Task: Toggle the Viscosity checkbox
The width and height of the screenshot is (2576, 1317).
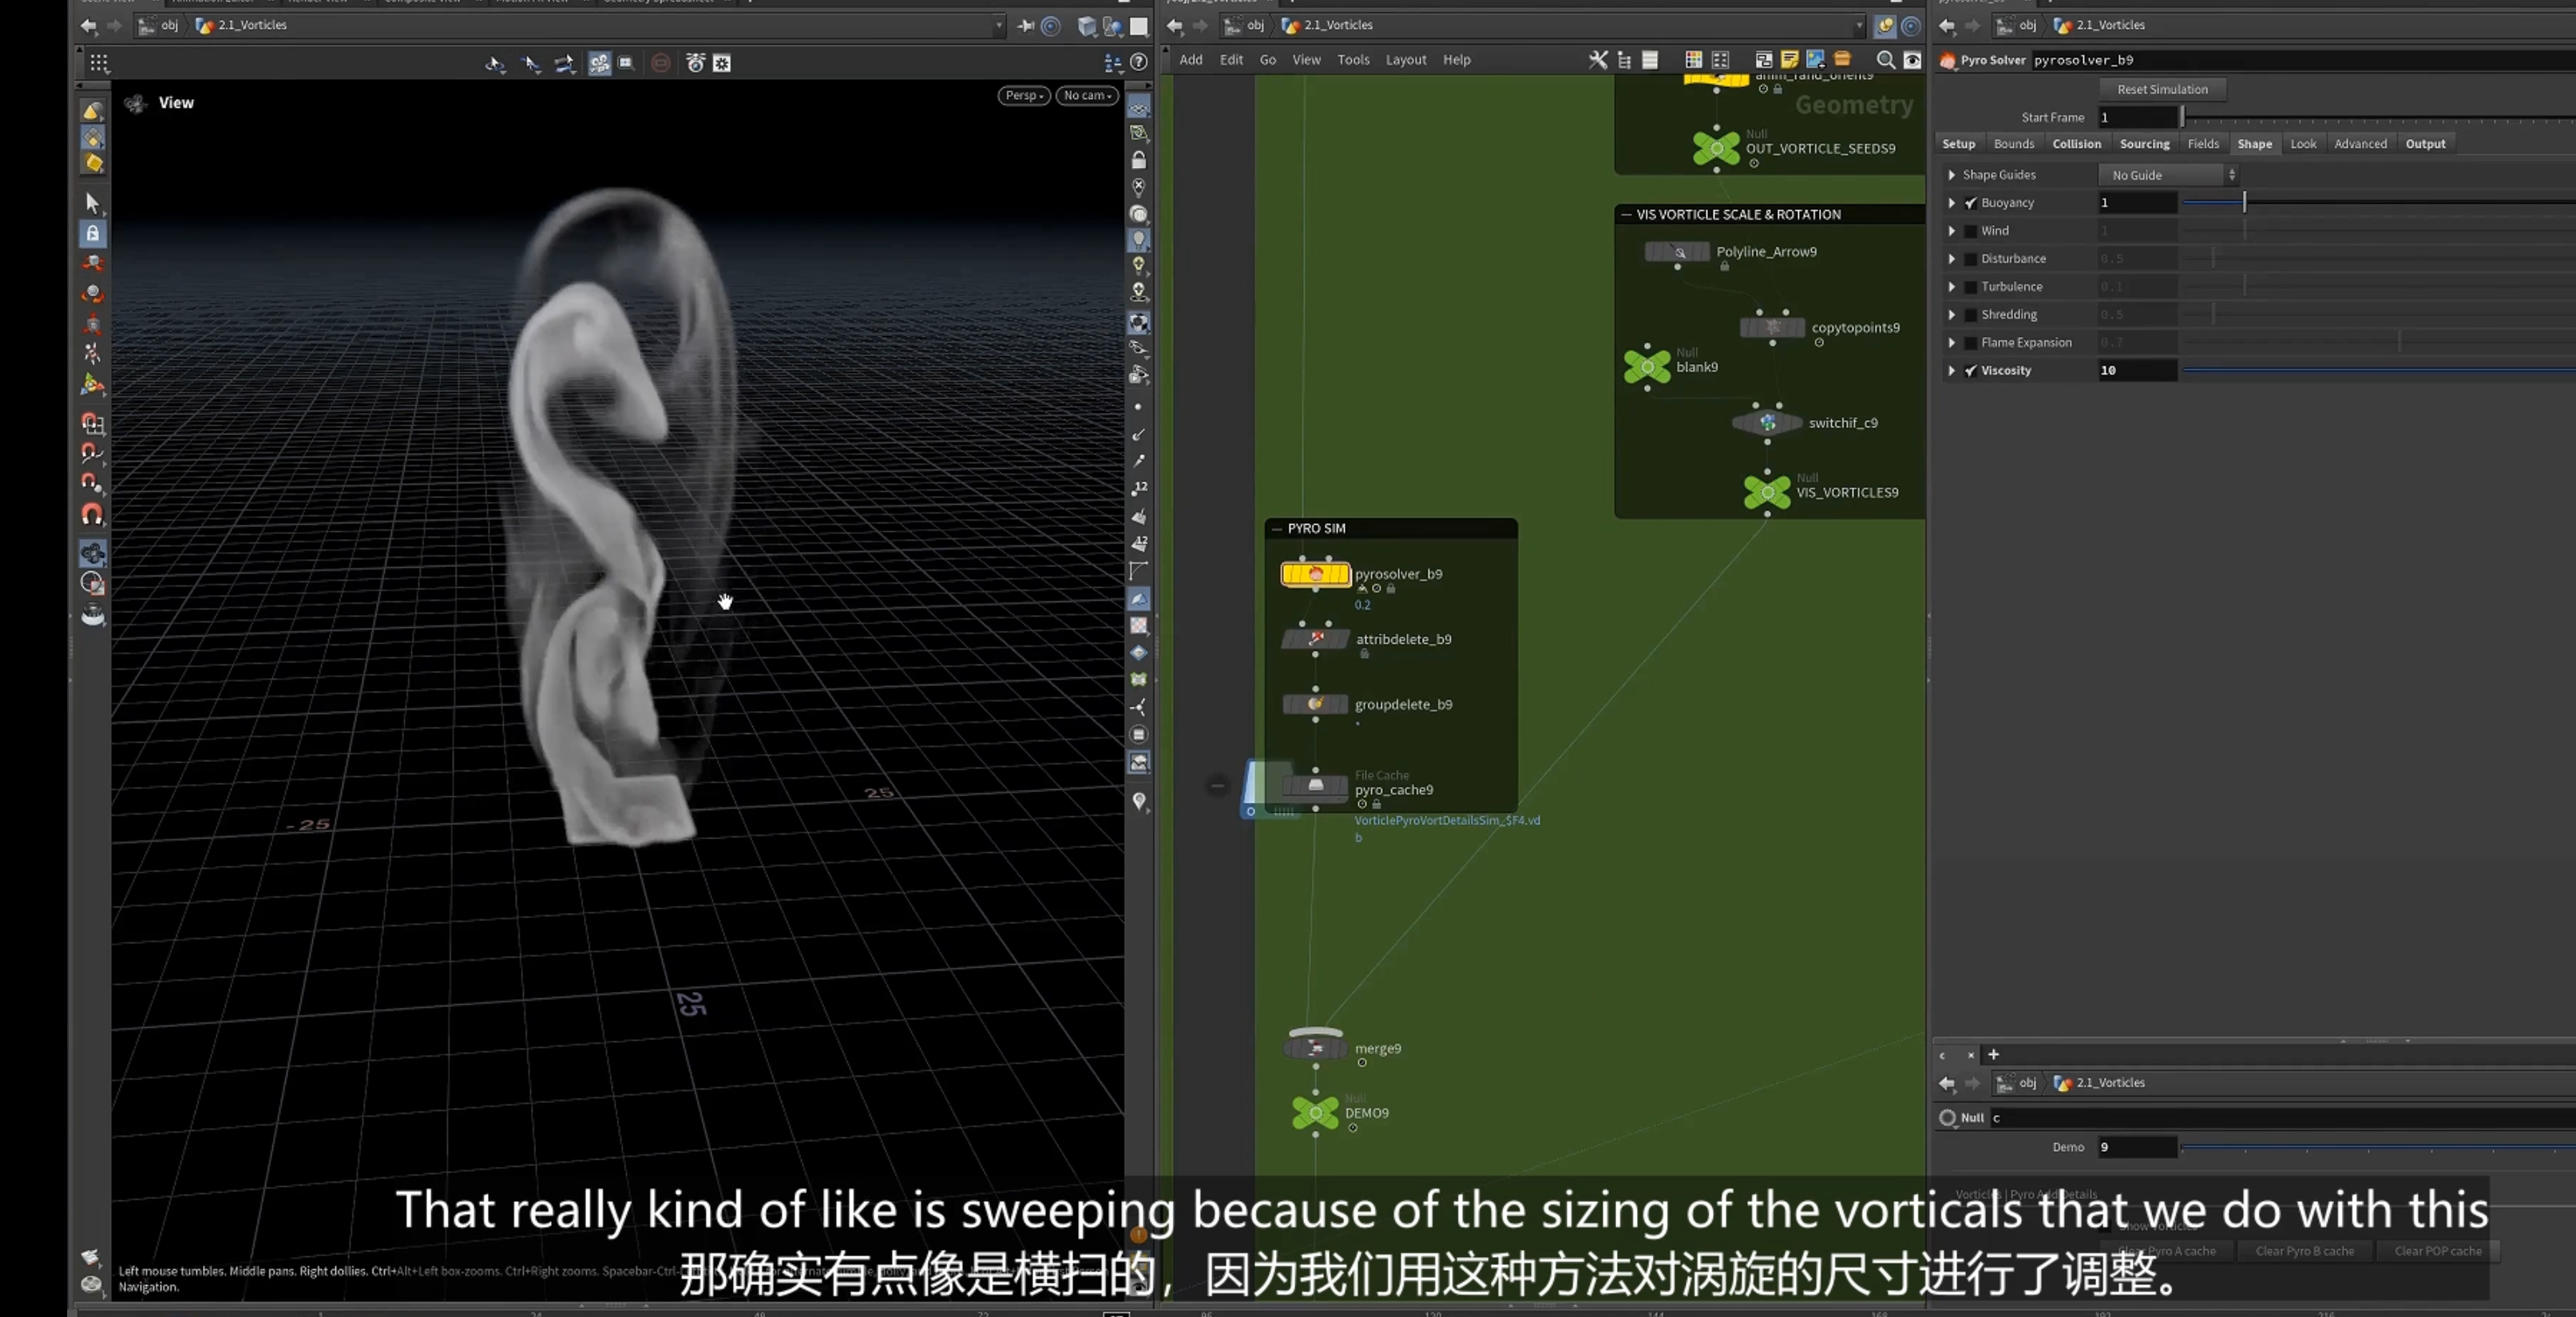Action: pyautogui.click(x=1971, y=371)
